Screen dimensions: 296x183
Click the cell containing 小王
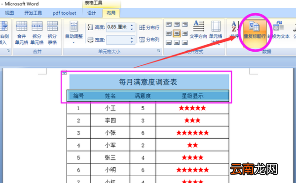point(110,108)
